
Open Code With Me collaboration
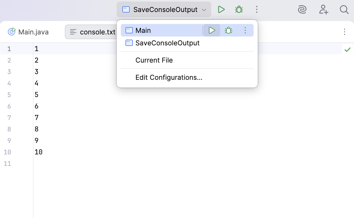click(x=323, y=9)
